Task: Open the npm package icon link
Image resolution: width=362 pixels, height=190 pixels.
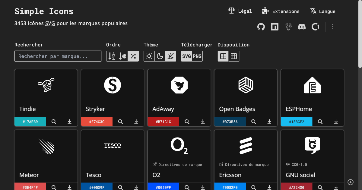Action: (x=275, y=27)
